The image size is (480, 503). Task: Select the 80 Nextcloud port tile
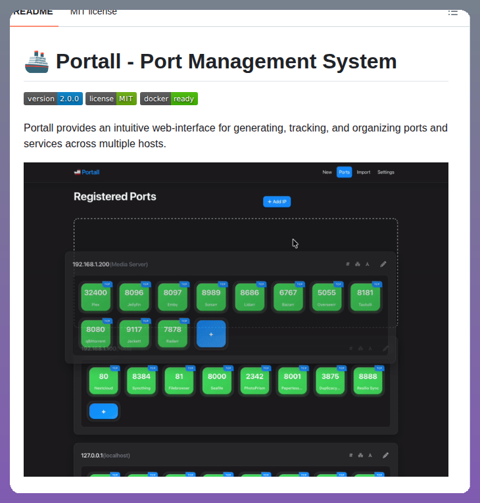(104, 381)
